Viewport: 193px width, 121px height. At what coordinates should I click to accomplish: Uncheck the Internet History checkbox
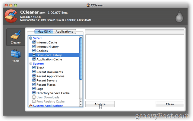(x=34, y=46)
